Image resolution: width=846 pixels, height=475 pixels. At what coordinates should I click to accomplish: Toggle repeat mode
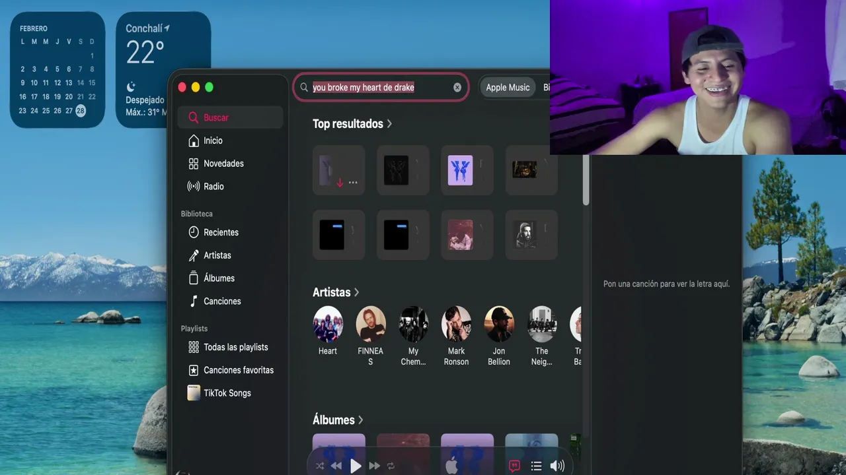pyautogui.click(x=391, y=466)
